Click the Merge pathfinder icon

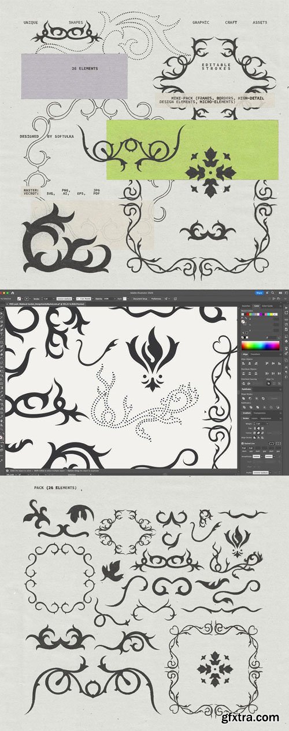click(258, 407)
